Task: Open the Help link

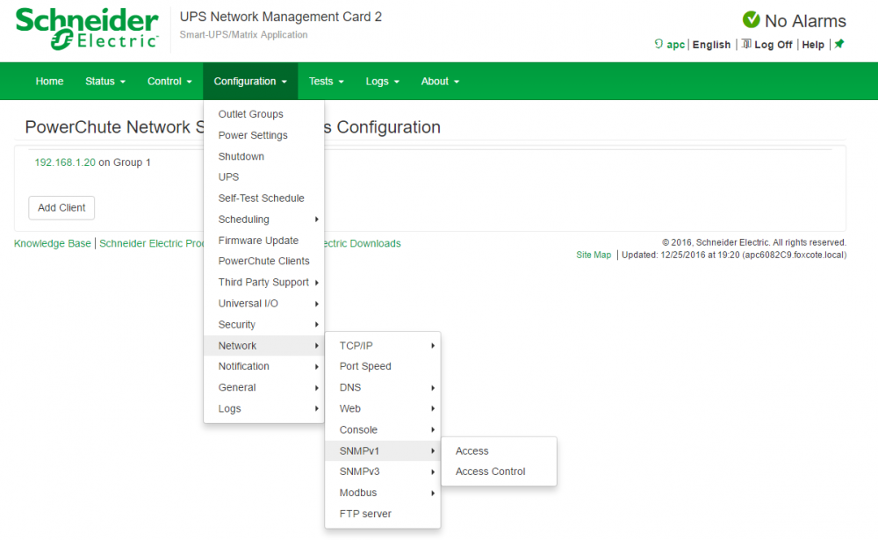Action: pos(813,45)
